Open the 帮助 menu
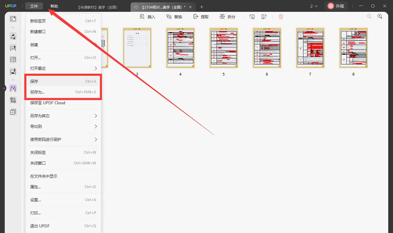393x233 pixels. tap(54, 6)
